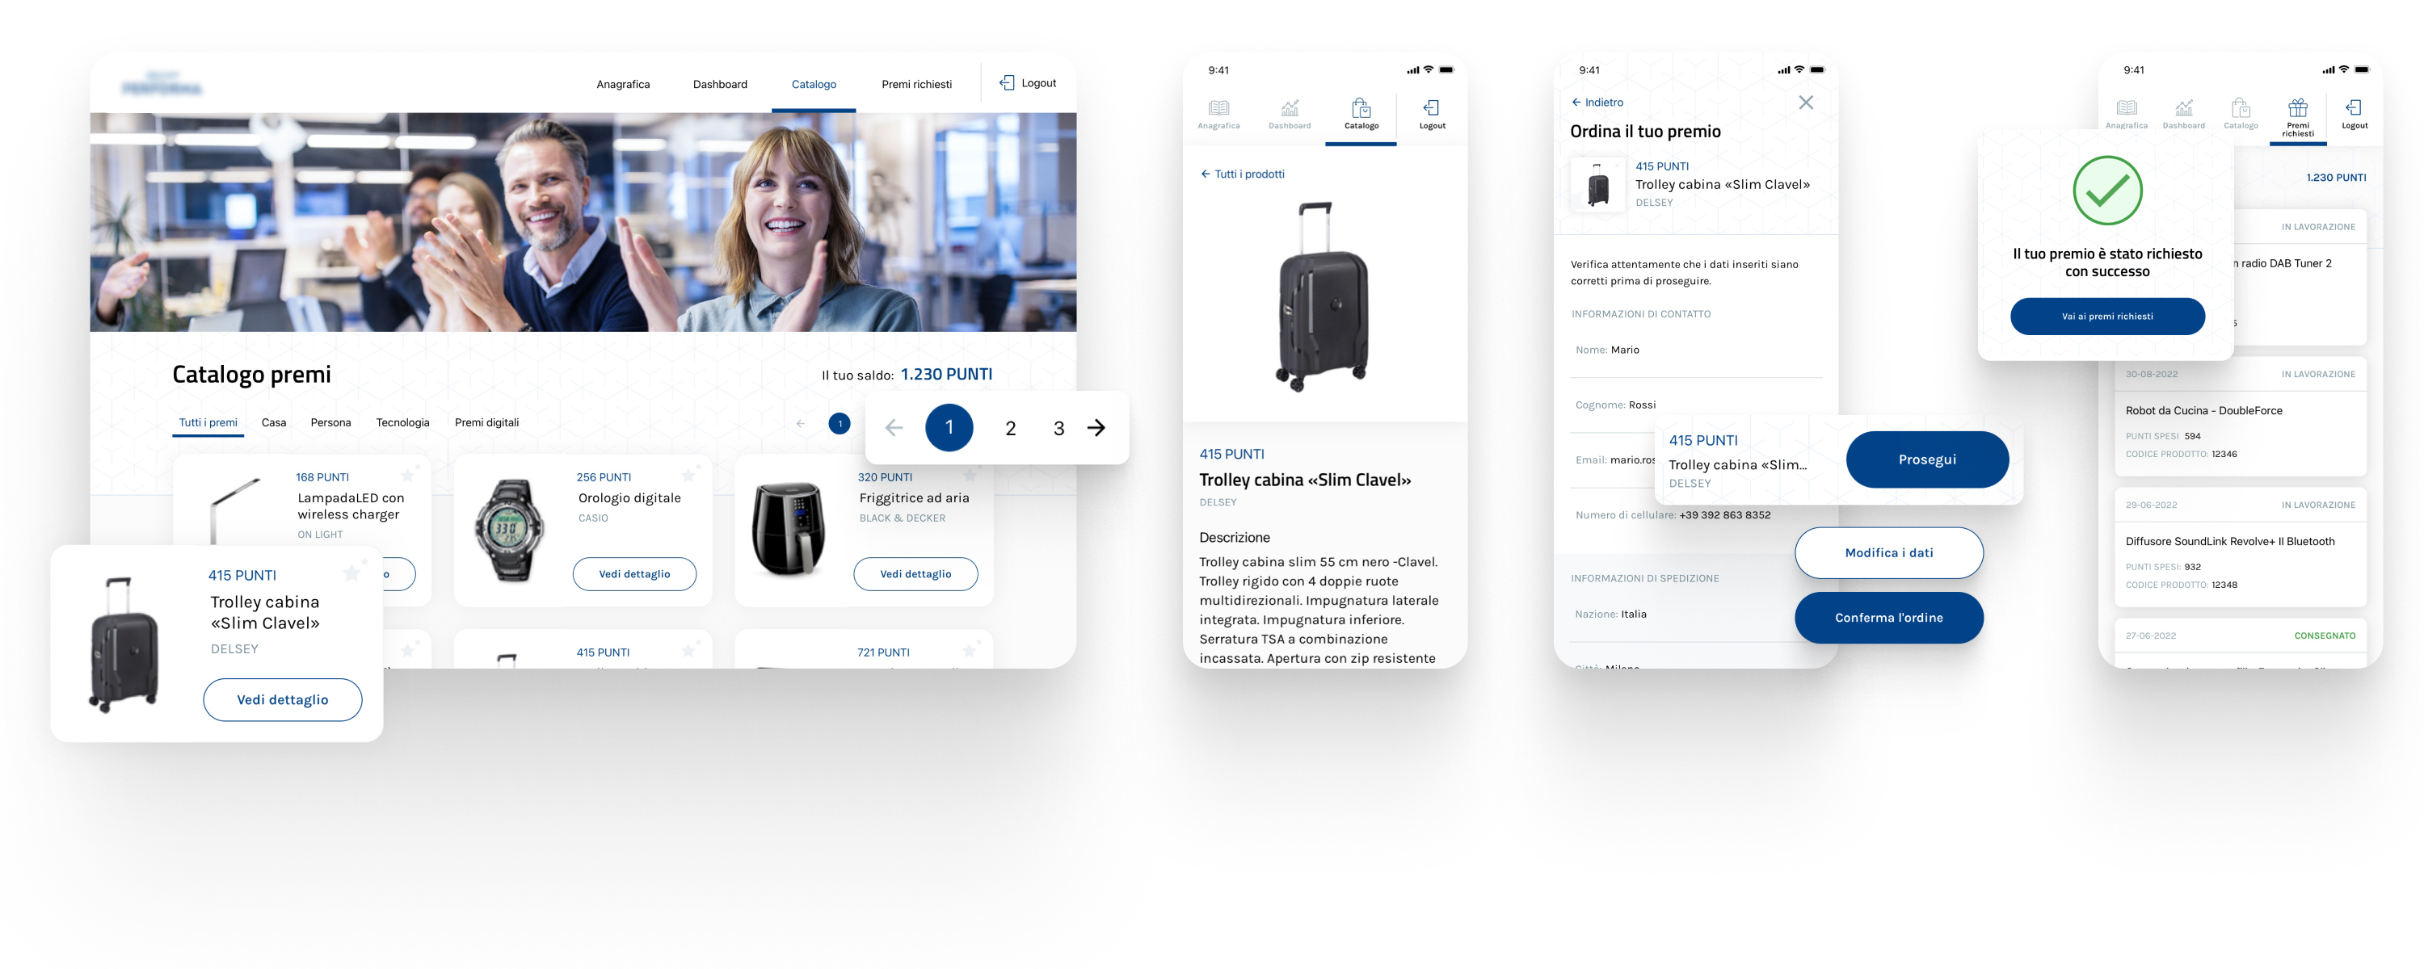Click previous arrow on carousel navigation
Screen dimensions: 2424x969
click(895, 426)
